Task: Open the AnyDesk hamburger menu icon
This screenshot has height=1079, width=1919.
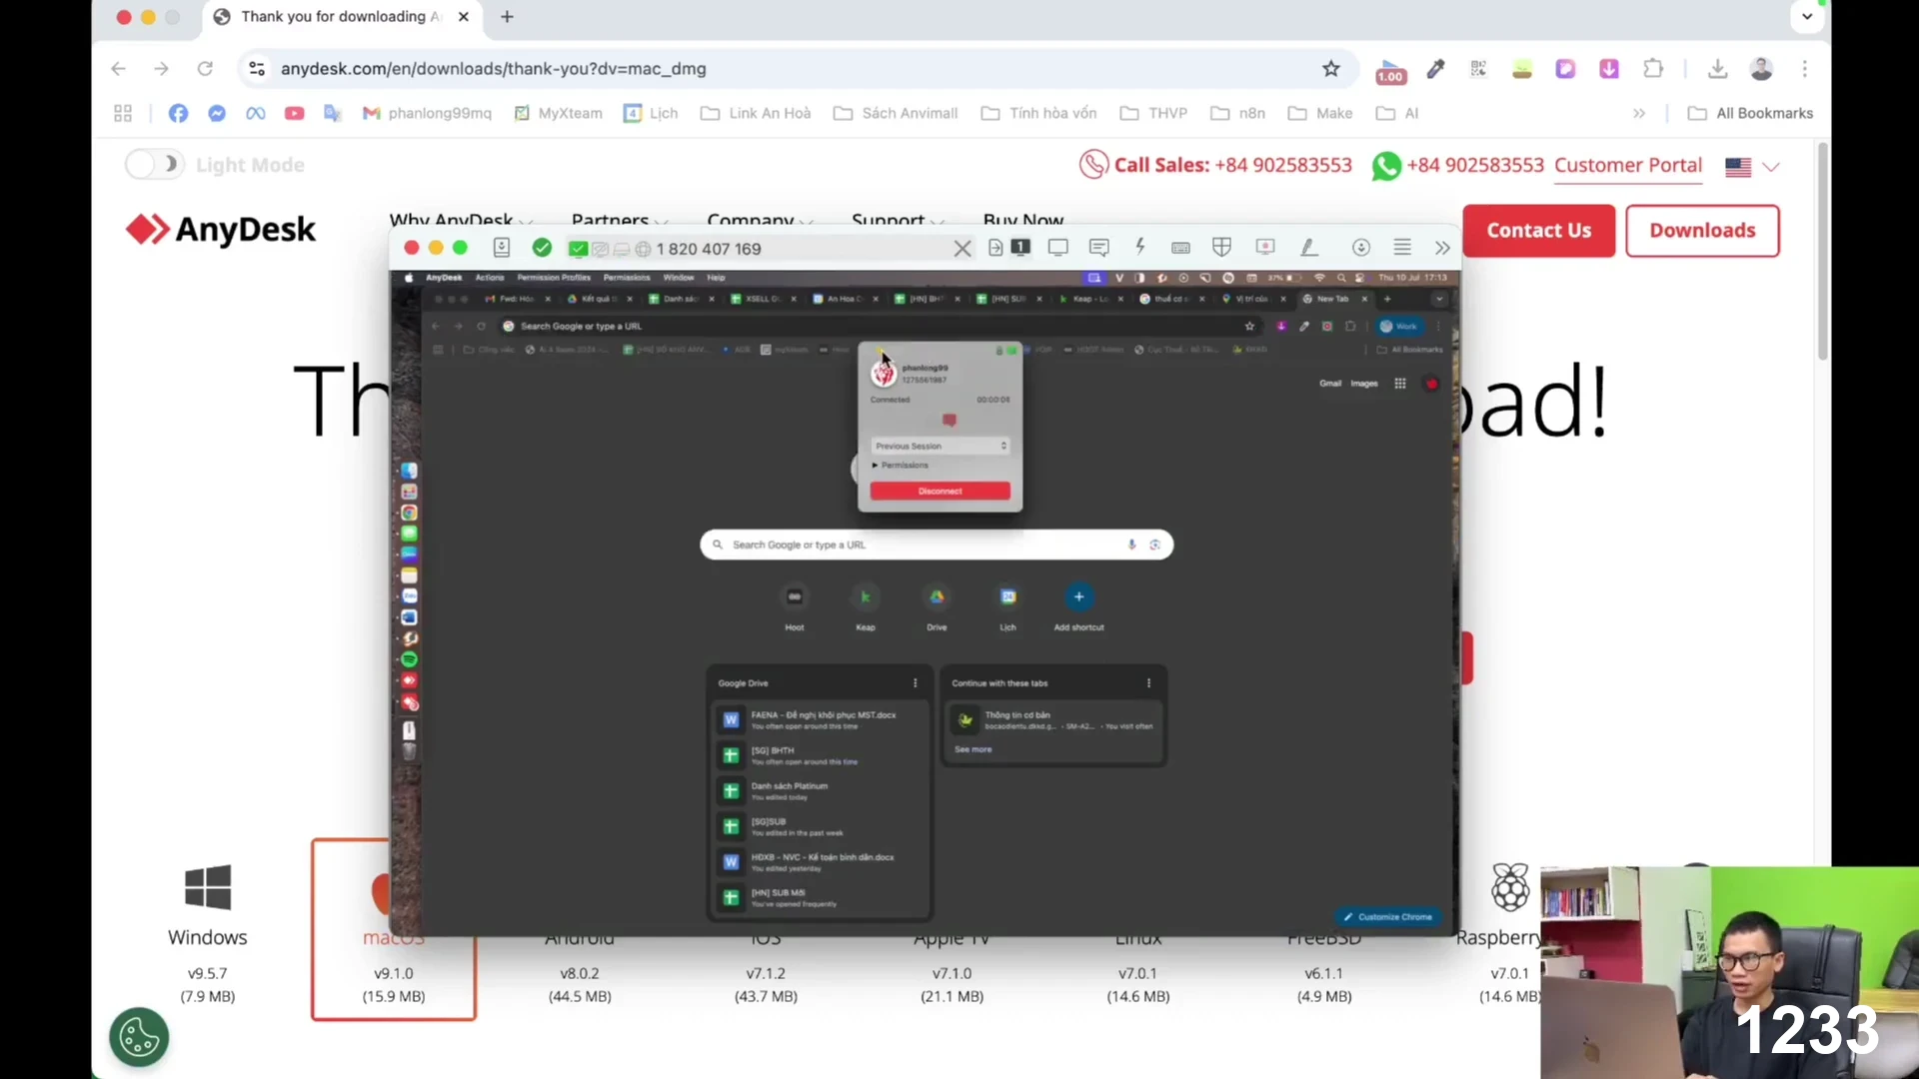Action: pyautogui.click(x=1402, y=247)
